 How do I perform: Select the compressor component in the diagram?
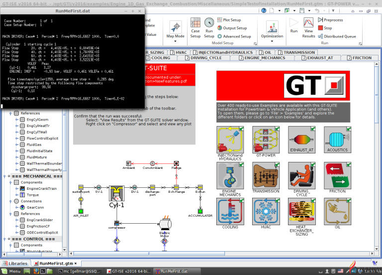point(117,223)
